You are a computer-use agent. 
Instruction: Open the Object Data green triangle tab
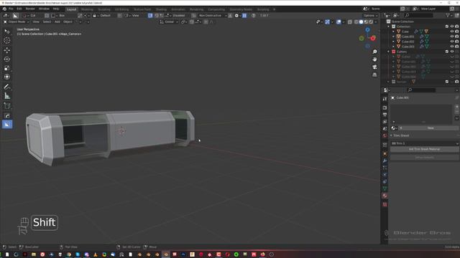[385, 188]
